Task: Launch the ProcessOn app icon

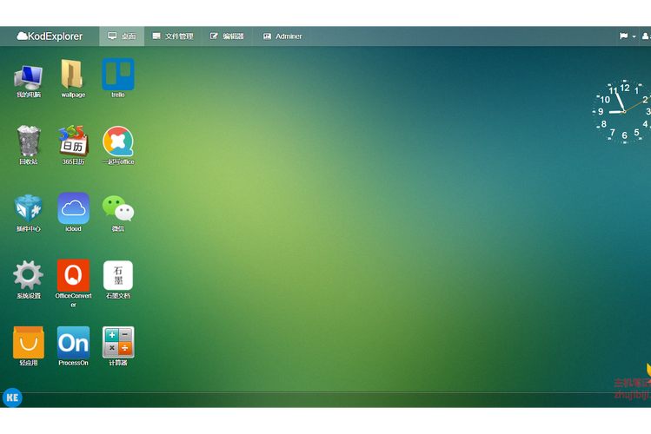Action: pos(73,342)
